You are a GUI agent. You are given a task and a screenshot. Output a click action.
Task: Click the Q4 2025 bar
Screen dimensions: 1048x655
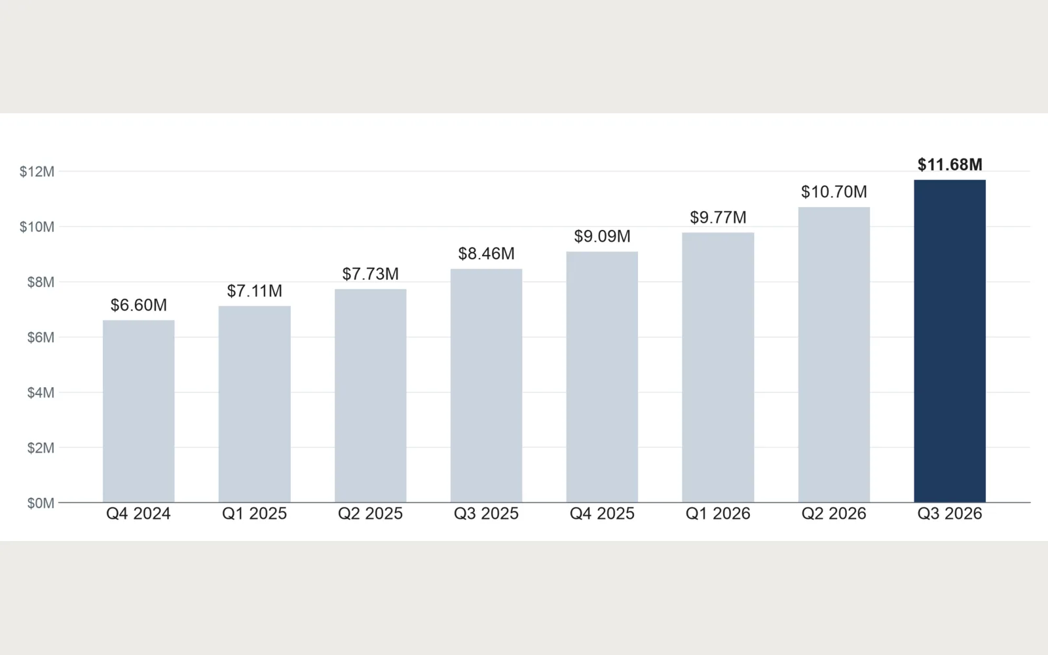[603, 377]
